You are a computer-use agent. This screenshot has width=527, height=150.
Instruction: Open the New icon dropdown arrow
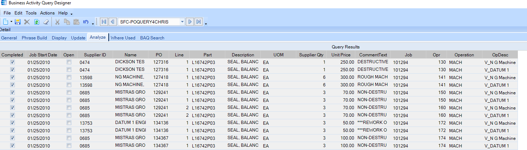click(x=12, y=22)
